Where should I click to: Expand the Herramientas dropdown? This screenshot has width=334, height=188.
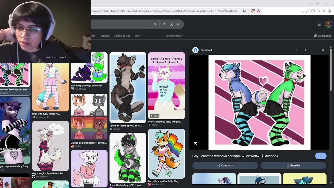pos(174,36)
